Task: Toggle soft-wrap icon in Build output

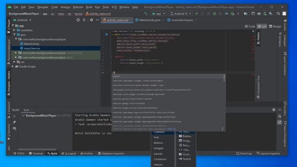Action: 279,116
